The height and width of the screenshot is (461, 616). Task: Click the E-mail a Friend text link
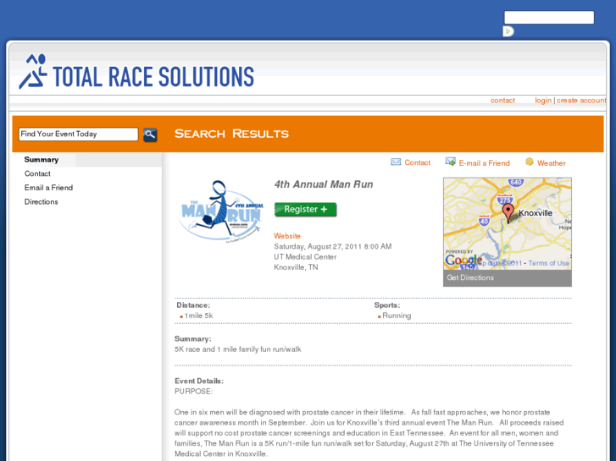pyautogui.click(x=484, y=162)
